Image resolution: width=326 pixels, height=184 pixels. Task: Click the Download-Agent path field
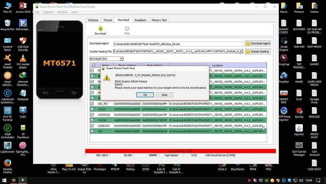(x=178, y=44)
